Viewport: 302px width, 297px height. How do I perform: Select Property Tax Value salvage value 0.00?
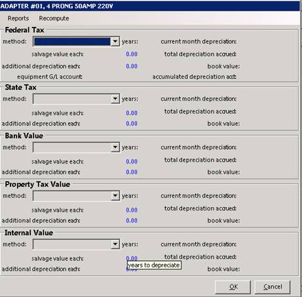132,210
